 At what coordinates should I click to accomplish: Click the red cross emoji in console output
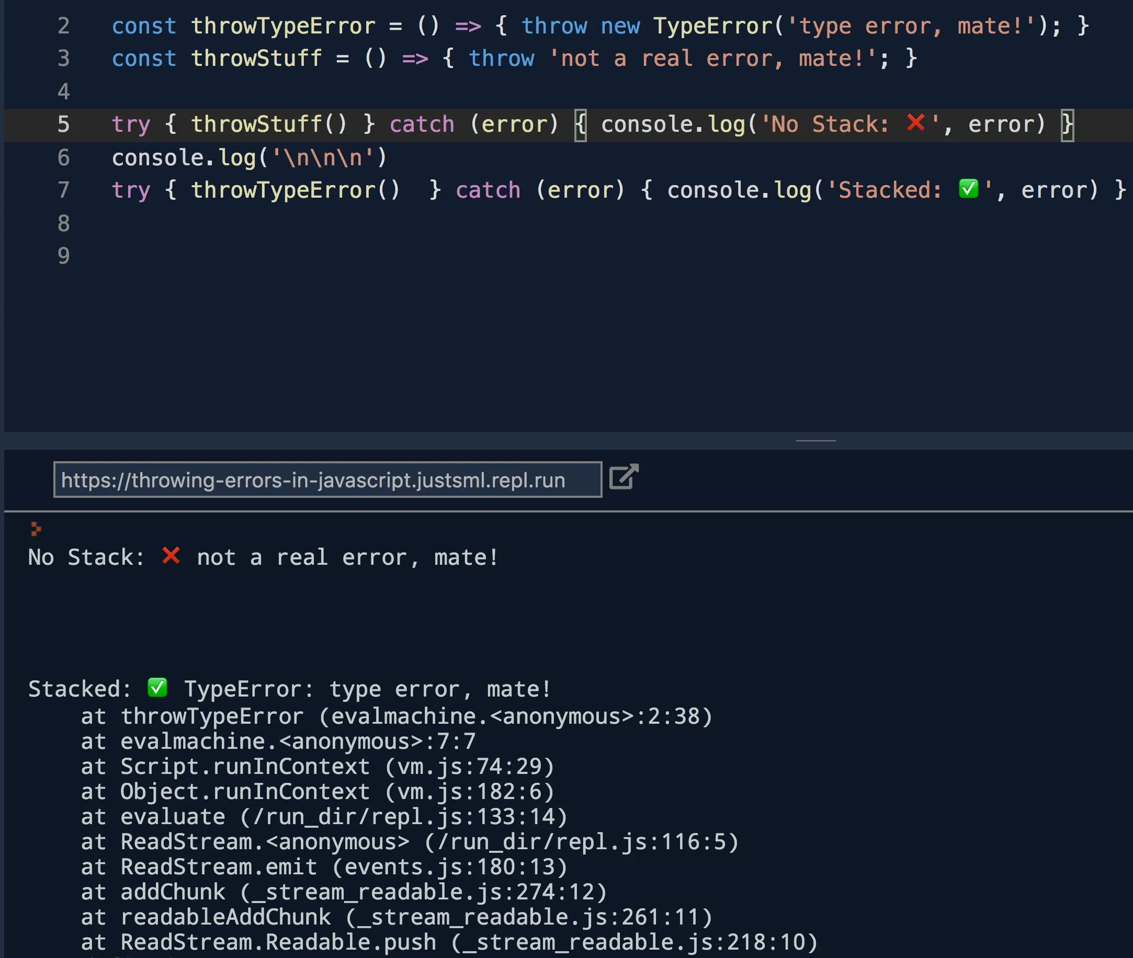click(171, 555)
